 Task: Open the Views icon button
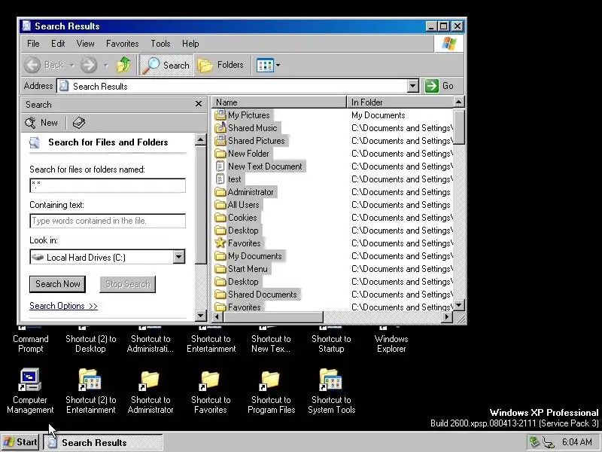tap(265, 65)
